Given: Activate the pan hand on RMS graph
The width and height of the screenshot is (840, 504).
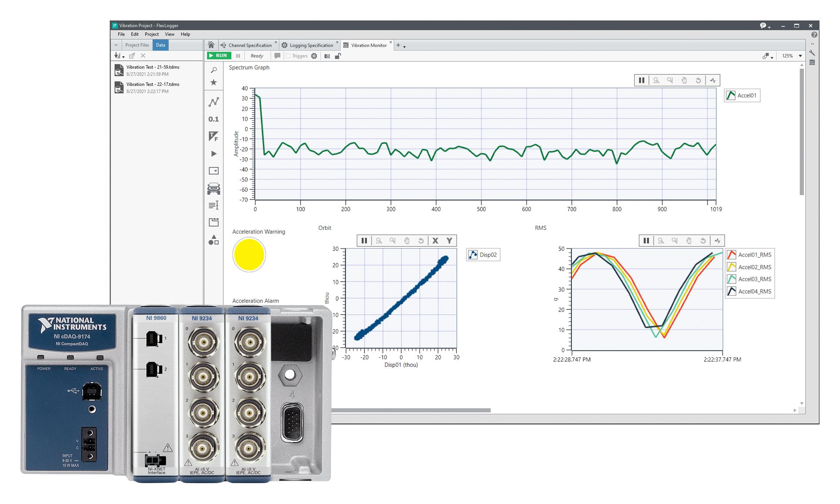Looking at the screenshot, I should (689, 240).
